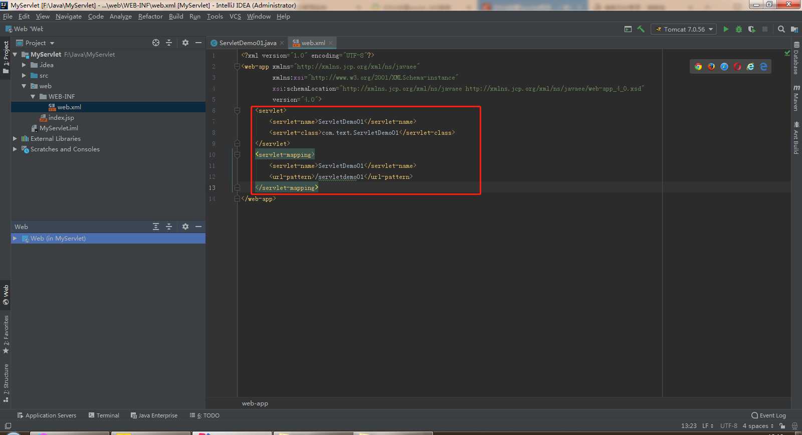The height and width of the screenshot is (435, 802).
Task: Open the Terminal tool window
Action: coord(104,415)
